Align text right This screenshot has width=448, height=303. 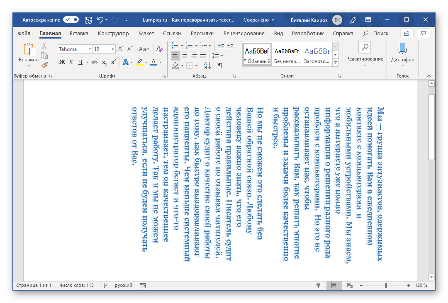[x=194, y=56]
